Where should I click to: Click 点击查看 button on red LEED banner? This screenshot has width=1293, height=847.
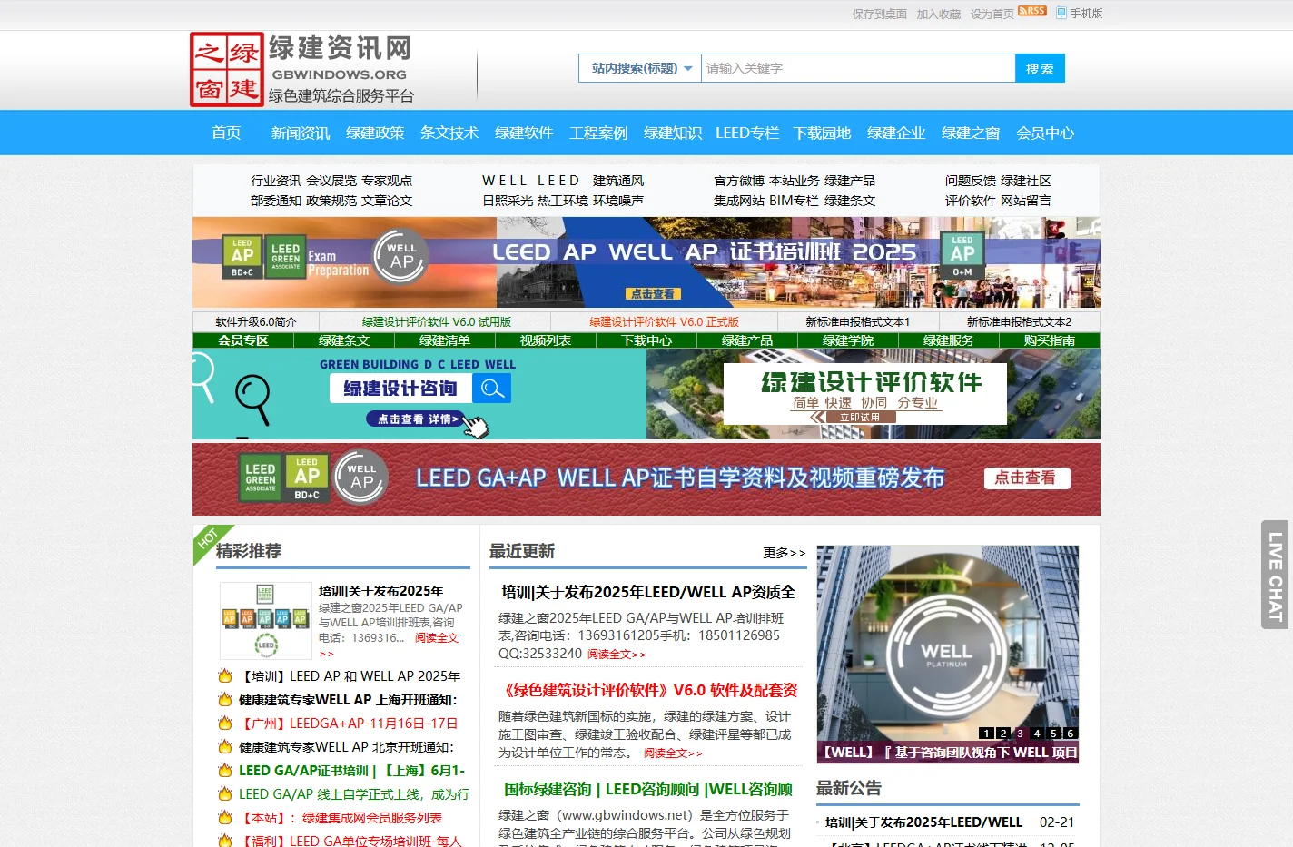pyautogui.click(x=1026, y=478)
